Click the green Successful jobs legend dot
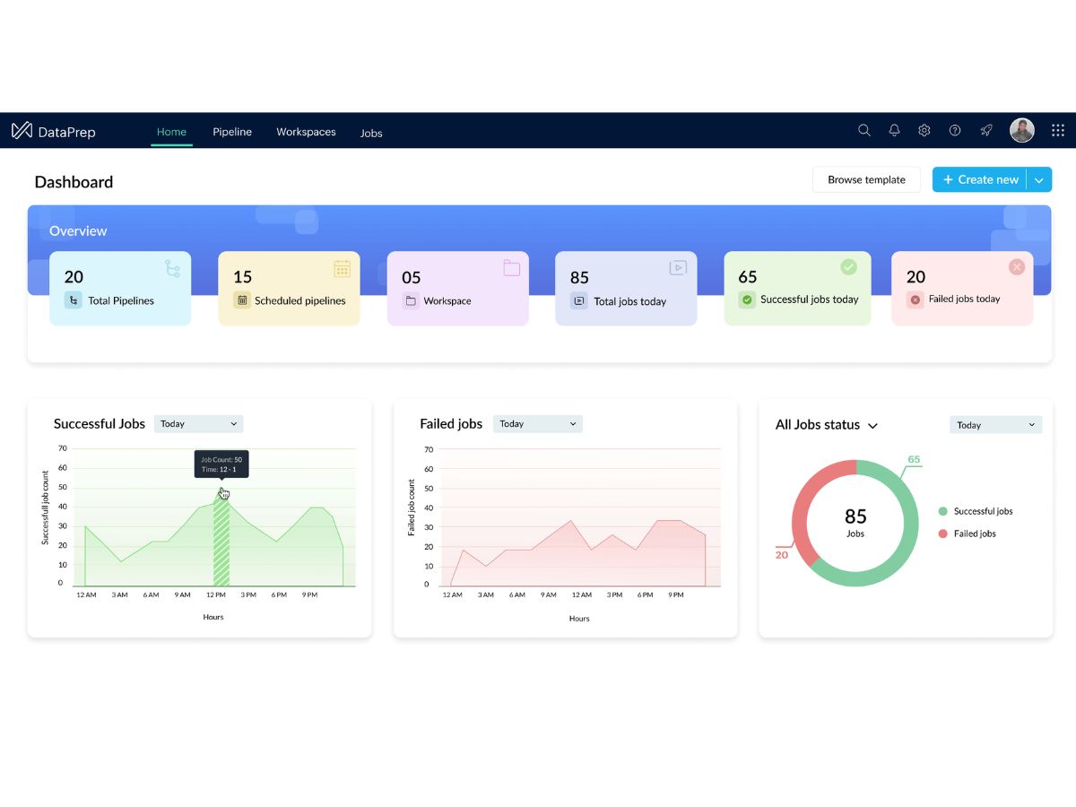1076x807 pixels. click(x=942, y=511)
